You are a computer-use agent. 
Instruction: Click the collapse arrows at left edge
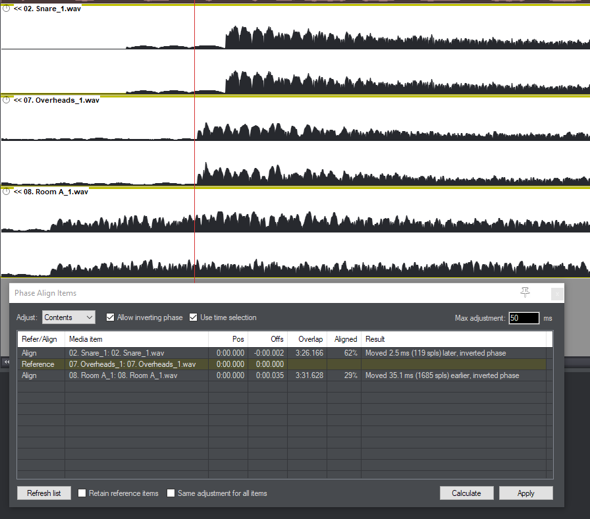[7, 362]
